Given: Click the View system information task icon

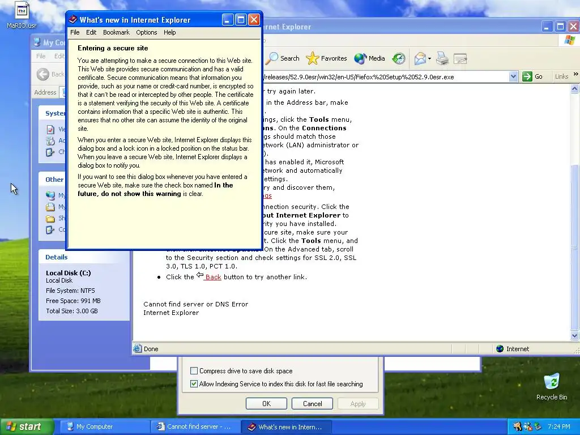Looking at the screenshot, I should 50,130.
